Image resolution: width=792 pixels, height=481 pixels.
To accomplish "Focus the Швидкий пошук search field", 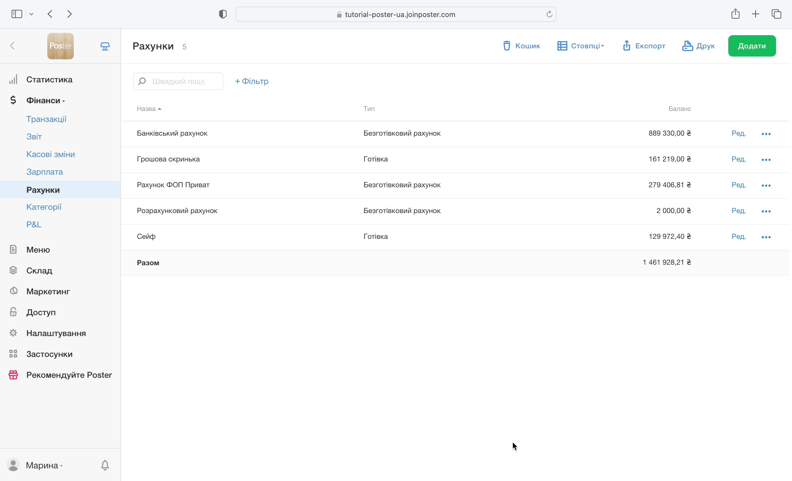I will (x=178, y=81).
